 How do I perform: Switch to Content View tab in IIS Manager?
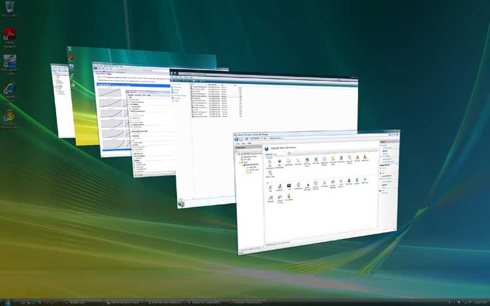click(x=285, y=243)
